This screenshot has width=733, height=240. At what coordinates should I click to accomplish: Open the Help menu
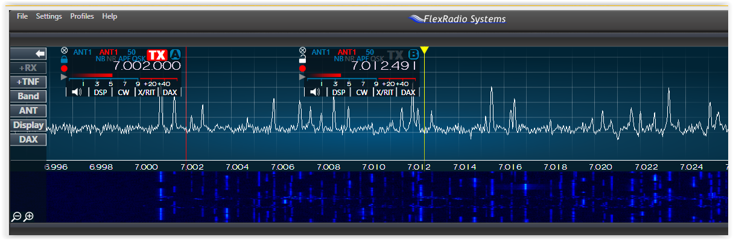[110, 16]
